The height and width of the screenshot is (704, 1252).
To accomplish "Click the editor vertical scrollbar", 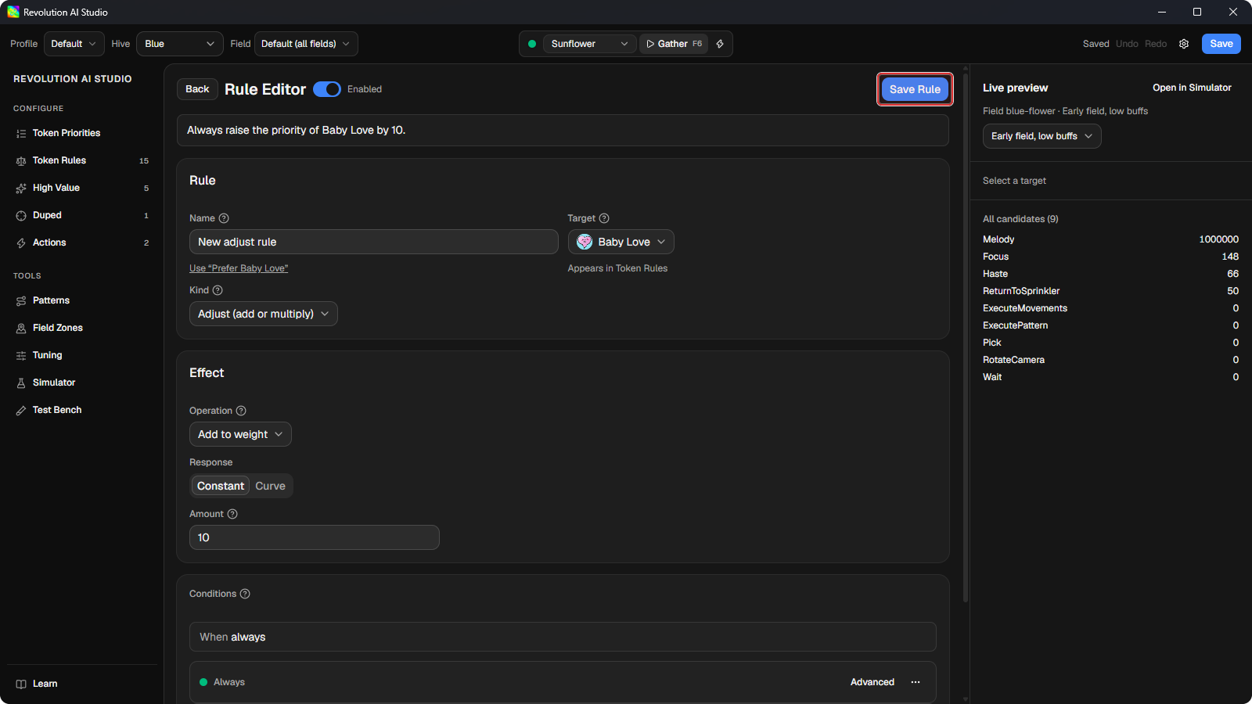I will tap(966, 336).
